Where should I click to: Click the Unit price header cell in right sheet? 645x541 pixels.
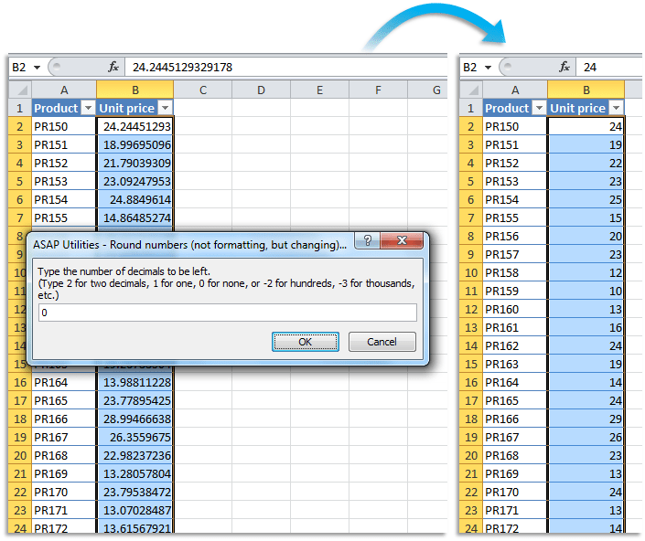586,108
